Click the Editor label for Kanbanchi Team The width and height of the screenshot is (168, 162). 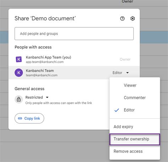point(117,72)
